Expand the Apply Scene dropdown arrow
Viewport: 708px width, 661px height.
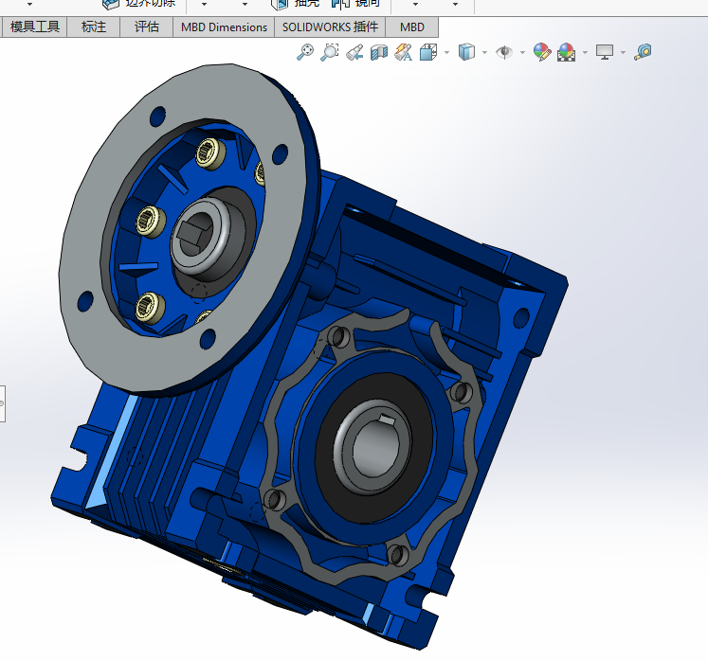pyautogui.click(x=585, y=52)
